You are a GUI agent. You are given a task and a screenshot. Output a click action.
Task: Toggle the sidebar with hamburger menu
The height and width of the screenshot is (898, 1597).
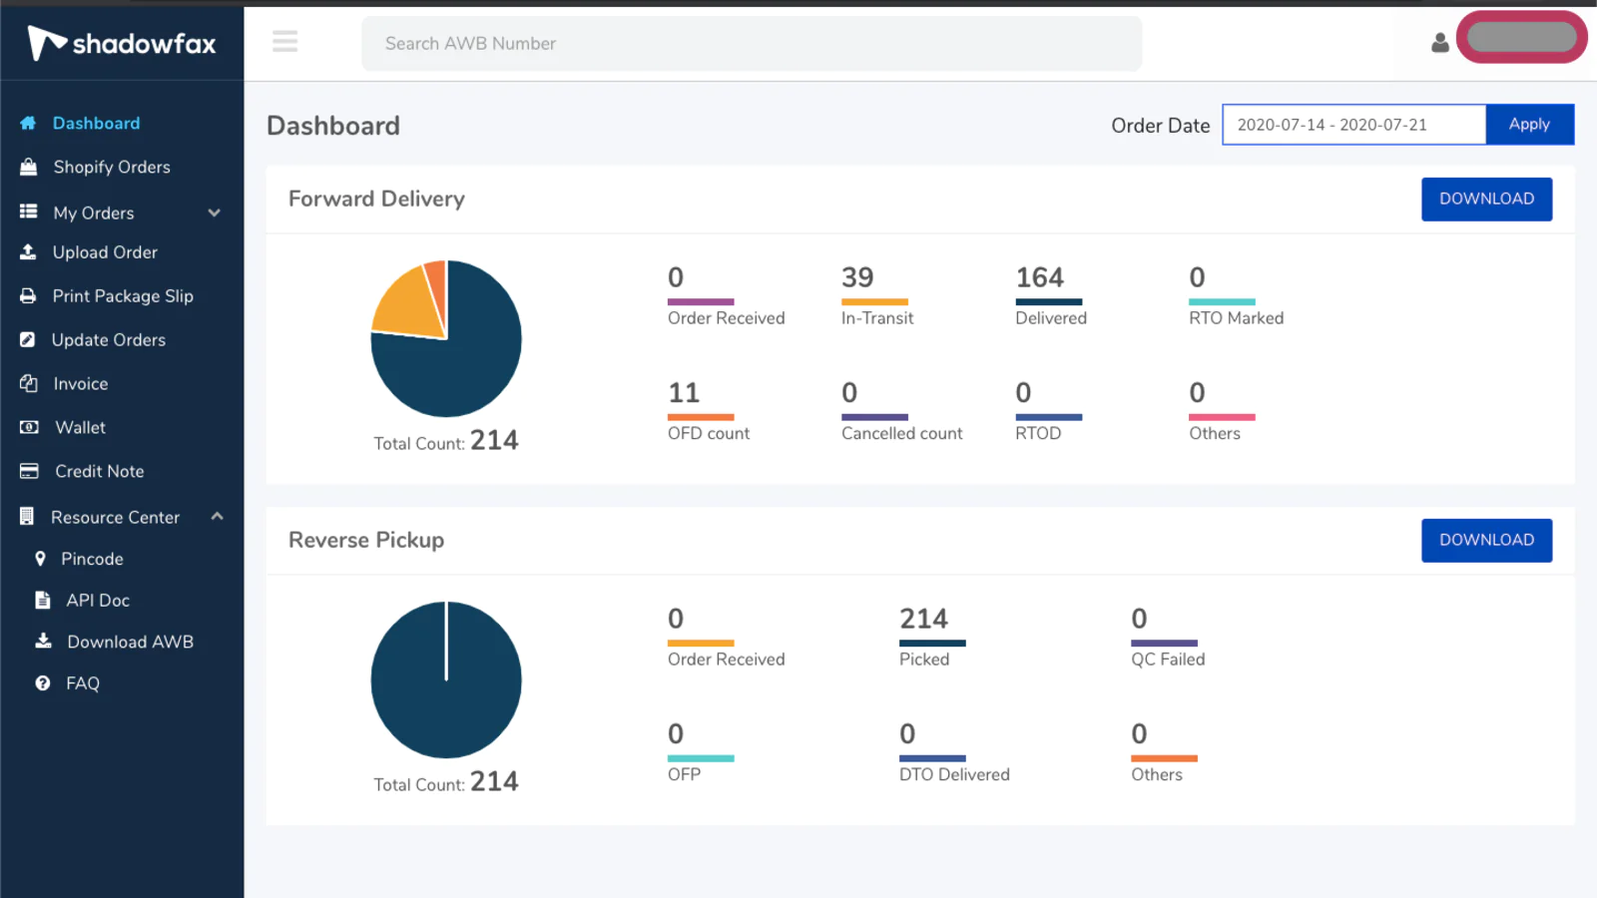tap(284, 42)
